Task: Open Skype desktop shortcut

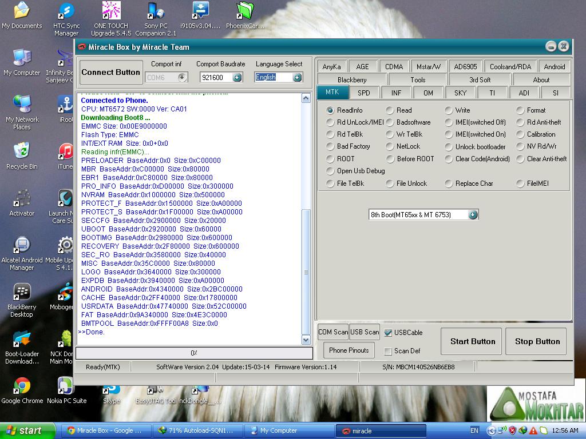Action: [x=111, y=395]
